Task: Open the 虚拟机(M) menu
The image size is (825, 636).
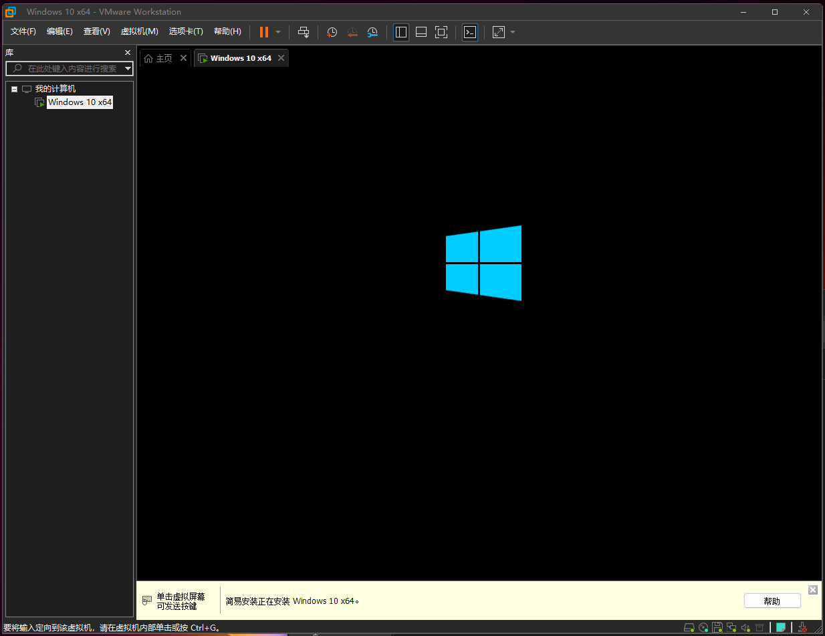Action: pyautogui.click(x=139, y=31)
